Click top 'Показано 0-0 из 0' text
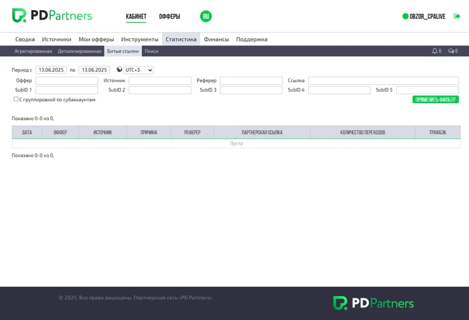The image size is (469, 320). pyautogui.click(x=33, y=119)
